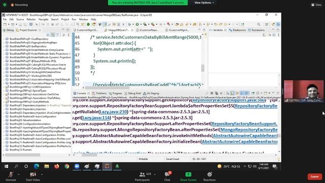Screen dimensions: 325x183
Task: Click the Windows Start button
Action: [6, 166]
